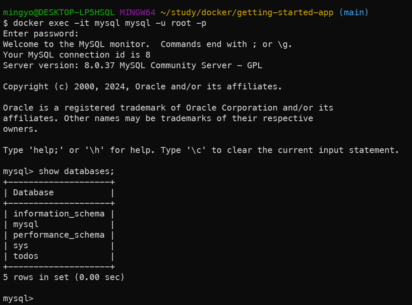Click the 'Enter password:' line
The height and width of the screenshot is (305, 412).
(x=41, y=33)
